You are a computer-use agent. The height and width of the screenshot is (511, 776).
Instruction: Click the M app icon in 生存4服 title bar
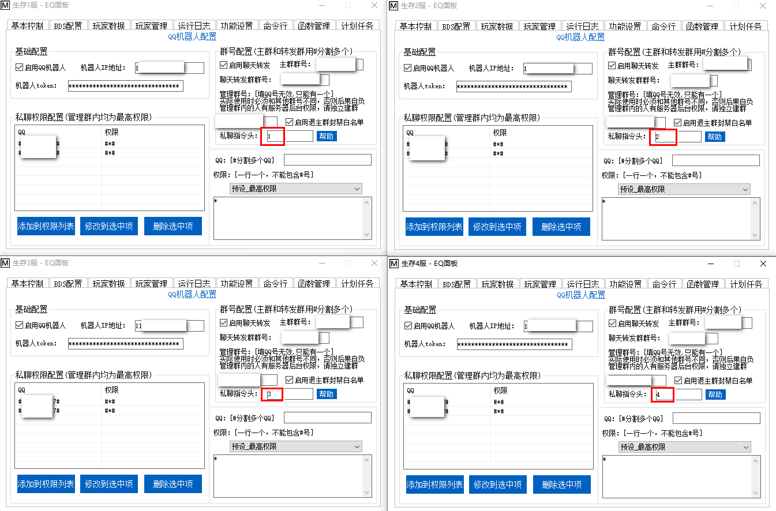(394, 264)
